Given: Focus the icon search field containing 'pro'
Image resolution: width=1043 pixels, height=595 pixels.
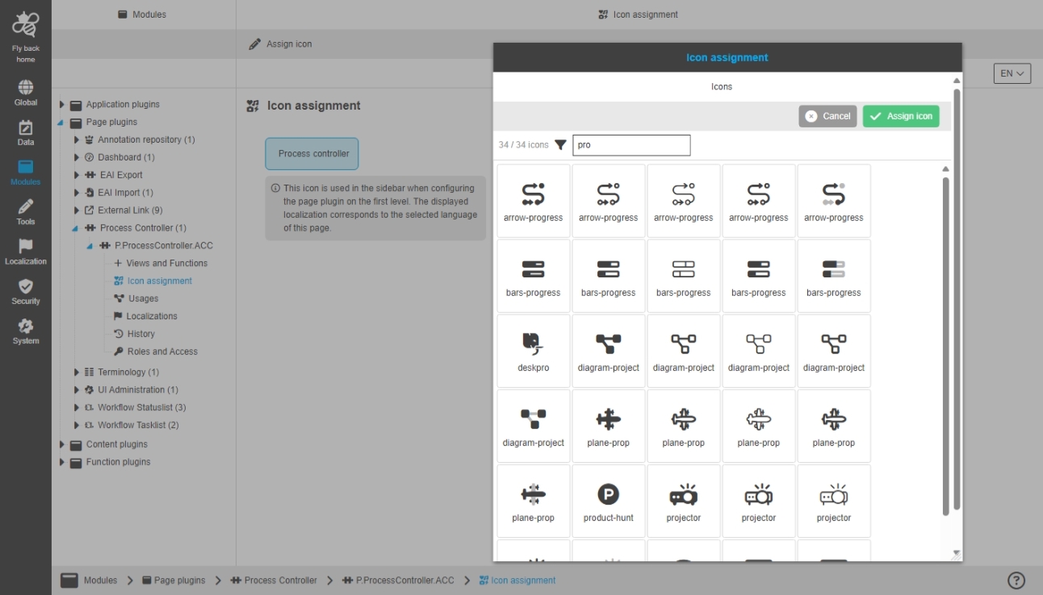Looking at the screenshot, I should [631, 145].
